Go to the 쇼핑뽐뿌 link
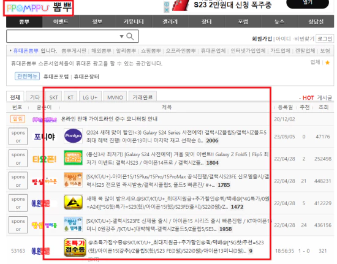Screen dimensions: 337x264 pos(151,51)
